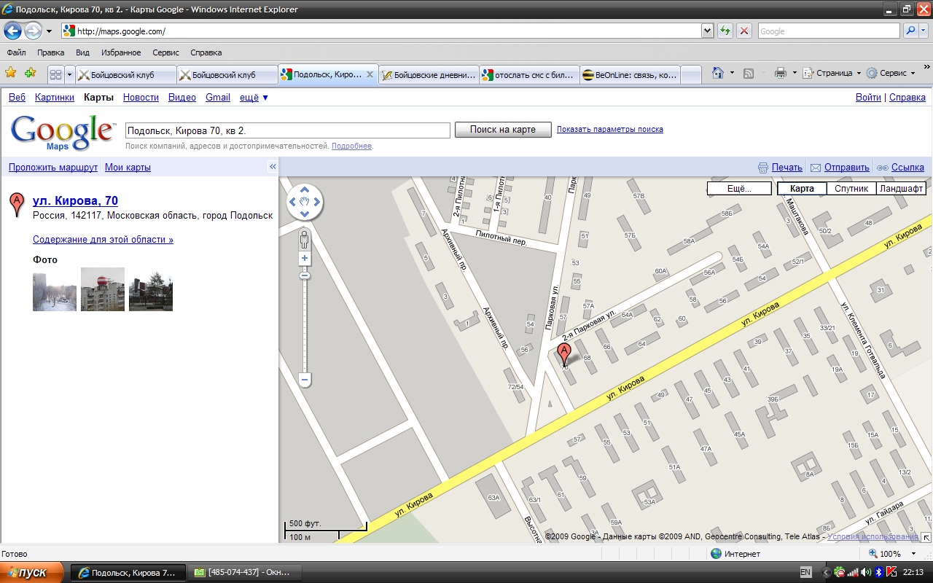Click the Поиск на карте button

pos(502,130)
